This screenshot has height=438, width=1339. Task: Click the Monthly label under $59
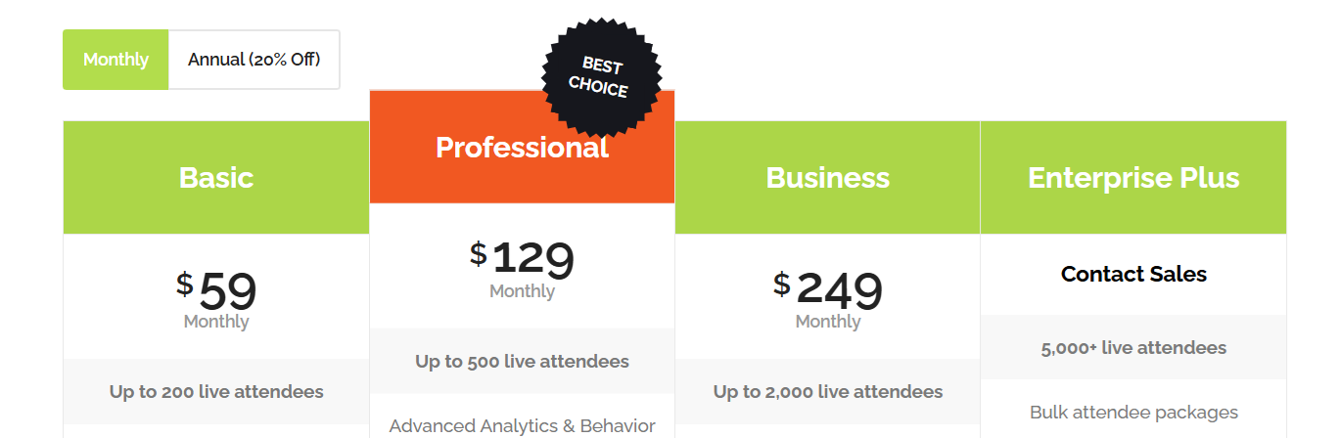[x=216, y=322]
